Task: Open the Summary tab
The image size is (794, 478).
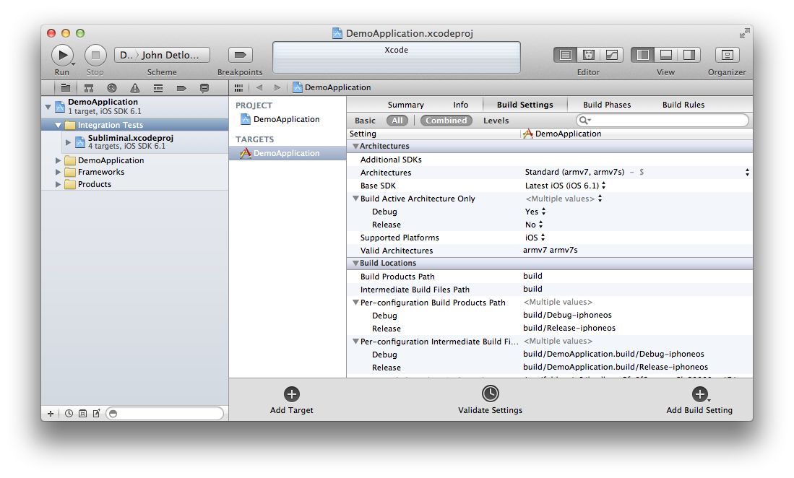Action: click(x=405, y=105)
